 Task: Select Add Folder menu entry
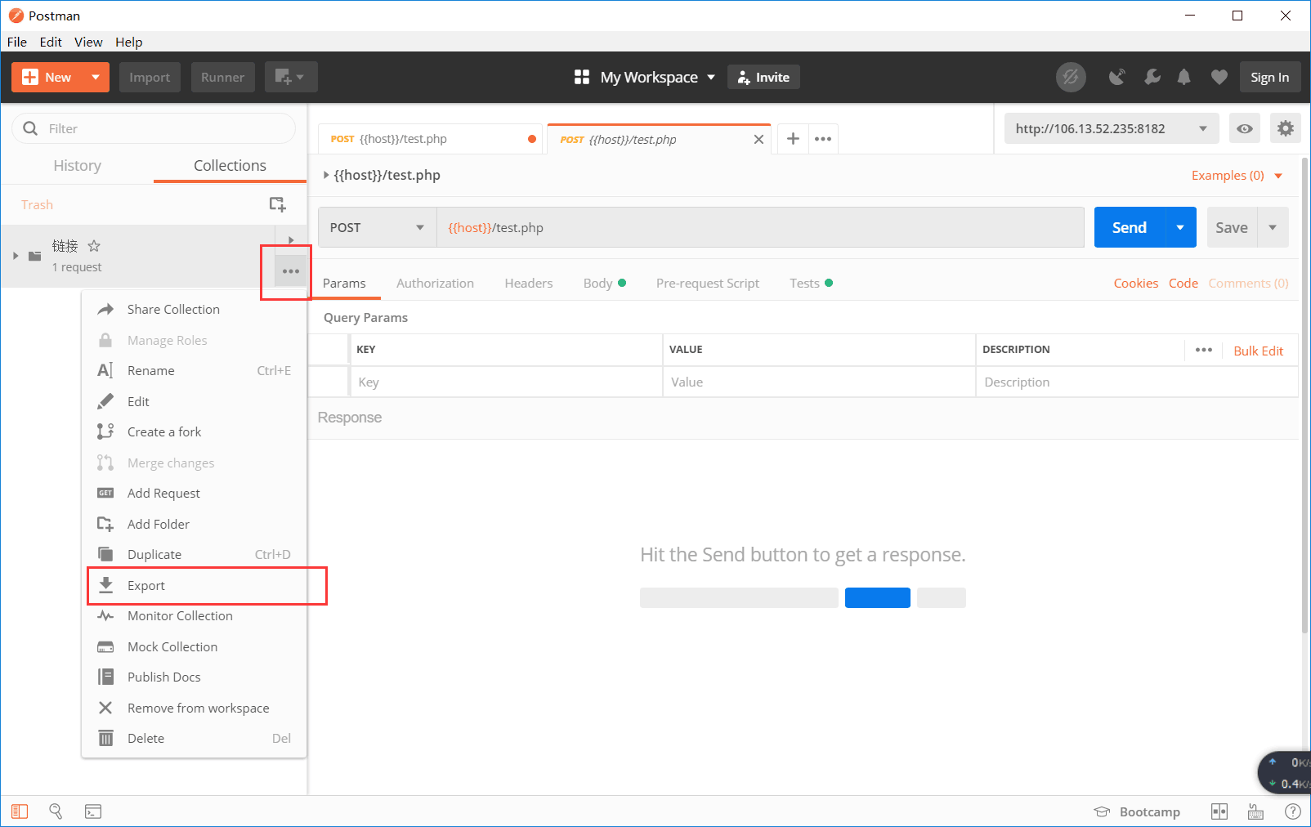[x=194, y=524]
